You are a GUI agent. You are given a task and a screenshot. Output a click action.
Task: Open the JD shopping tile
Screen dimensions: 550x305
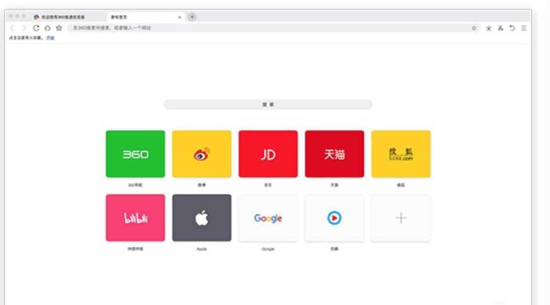[x=268, y=154]
